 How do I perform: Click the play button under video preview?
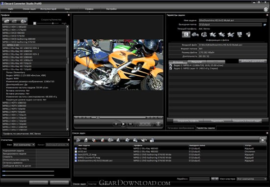123,124
